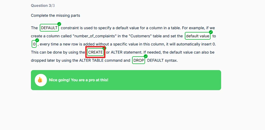Click the checkmark on the CREATE answer
The image size is (265, 130).
(x=104, y=48)
